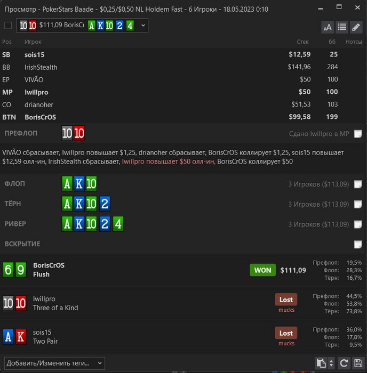The height and width of the screenshot is (373, 367).
Task: Toggle the checkbox beside hand selector
Action: click(x=8, y=26)
